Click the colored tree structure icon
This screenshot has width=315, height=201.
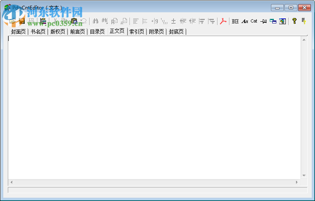(x=43, y=21)
